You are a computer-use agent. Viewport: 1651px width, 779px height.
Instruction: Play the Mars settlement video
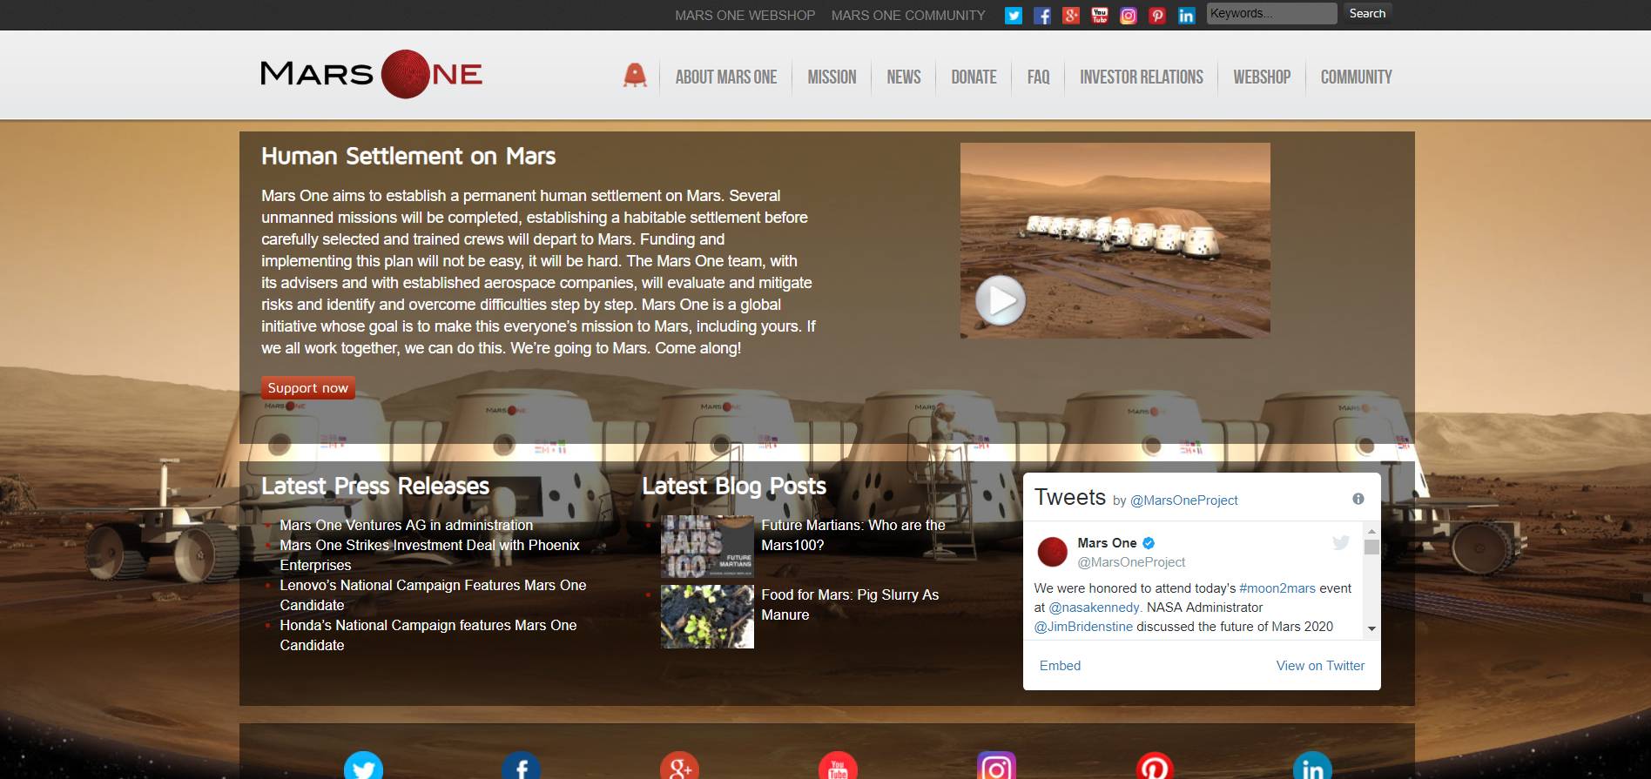click(1001, 300)
